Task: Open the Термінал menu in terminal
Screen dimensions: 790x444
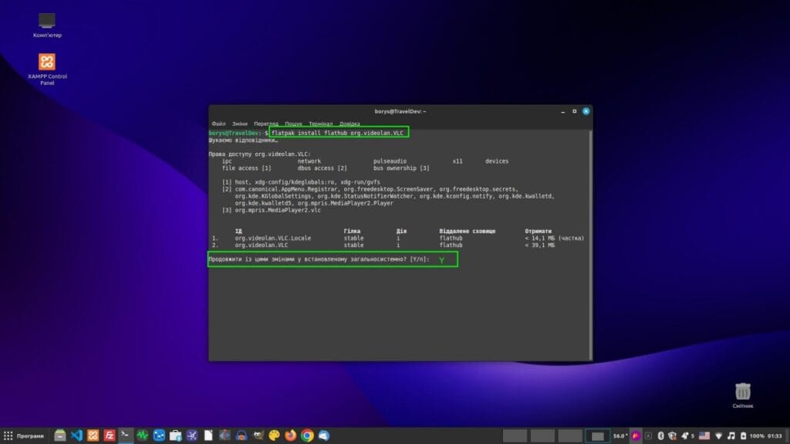Action: click(320, 124)
